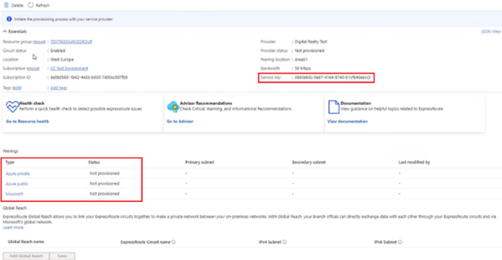Click the Area51 peering location value

pyautogui.click(x=302, y=60)
